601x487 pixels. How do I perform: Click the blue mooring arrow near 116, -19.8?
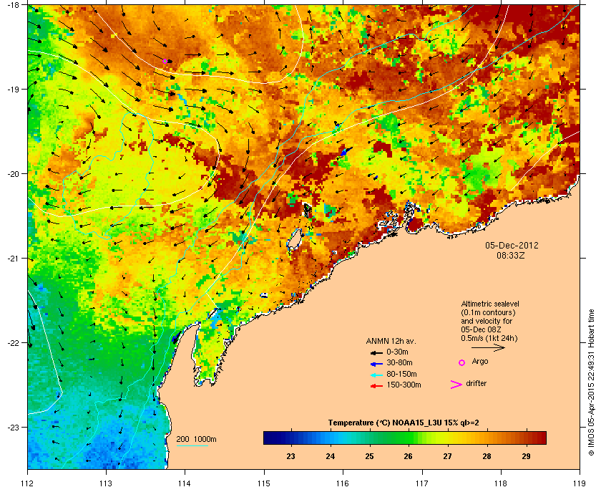(346, 151)
